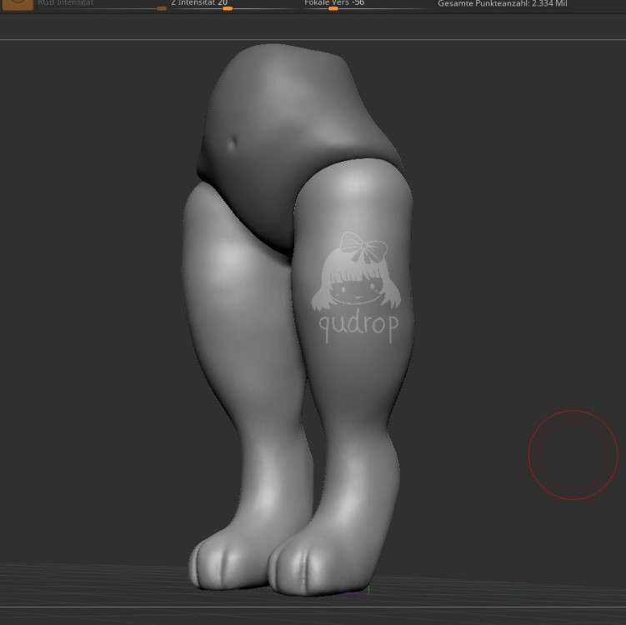The height and width of the screenshot is (625, 626).
Task: Click the navel on the sculpted torso
Action: (x=233, y=142)
